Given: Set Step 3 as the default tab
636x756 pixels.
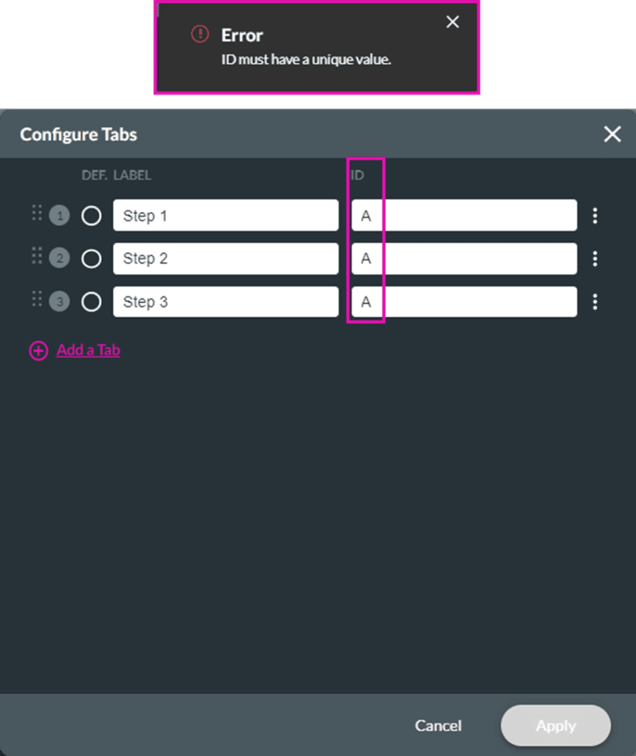Looking at the screenshot, I should [91, 302].
